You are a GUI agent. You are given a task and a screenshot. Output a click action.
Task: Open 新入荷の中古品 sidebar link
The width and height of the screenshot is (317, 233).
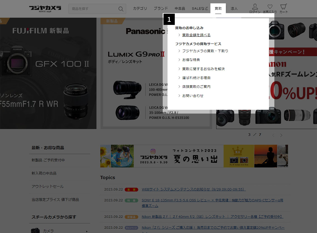click(x=44, y=173)
